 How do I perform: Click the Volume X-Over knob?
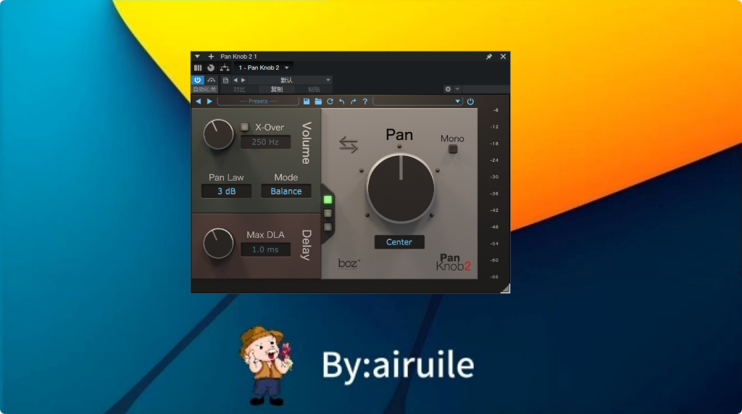(219, 134)
